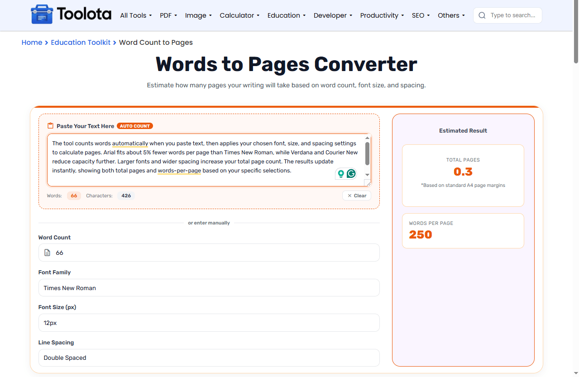This screenshot has width=579, height=377.
Task: Click the underlined words-per-page in the text
Action: pos(179,171)
